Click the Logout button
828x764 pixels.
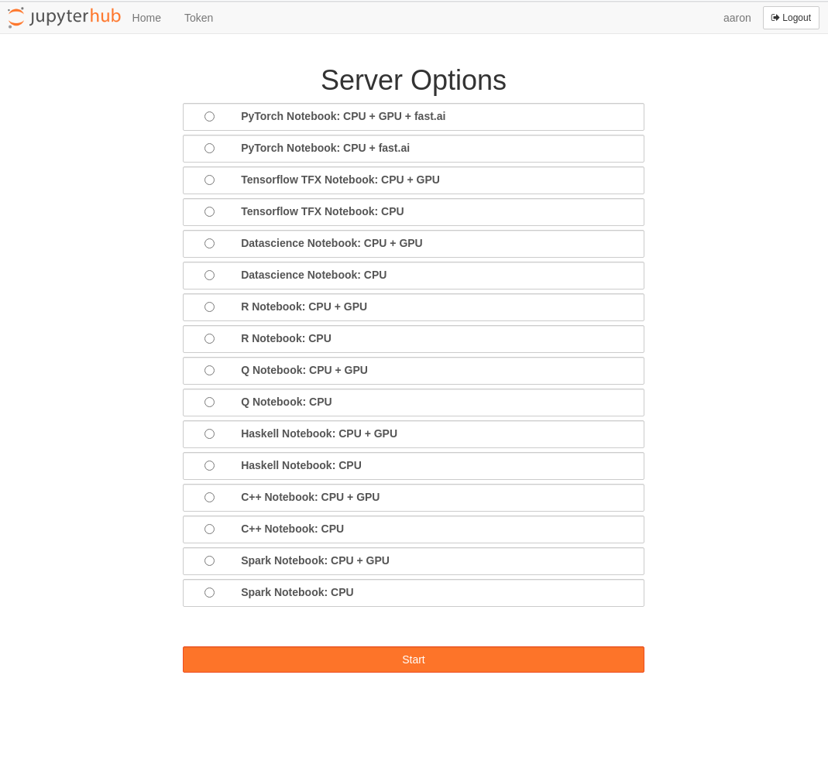point(790,18)
